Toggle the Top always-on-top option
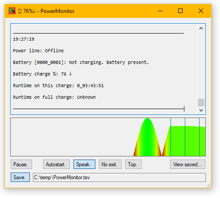 coord(133,164)
